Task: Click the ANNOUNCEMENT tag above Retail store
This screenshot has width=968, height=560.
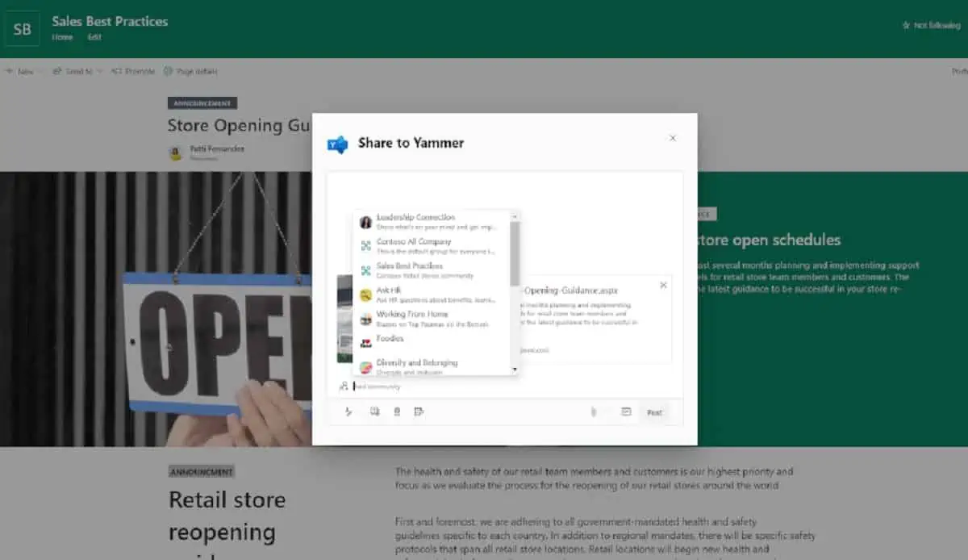Action: point(202,472)
